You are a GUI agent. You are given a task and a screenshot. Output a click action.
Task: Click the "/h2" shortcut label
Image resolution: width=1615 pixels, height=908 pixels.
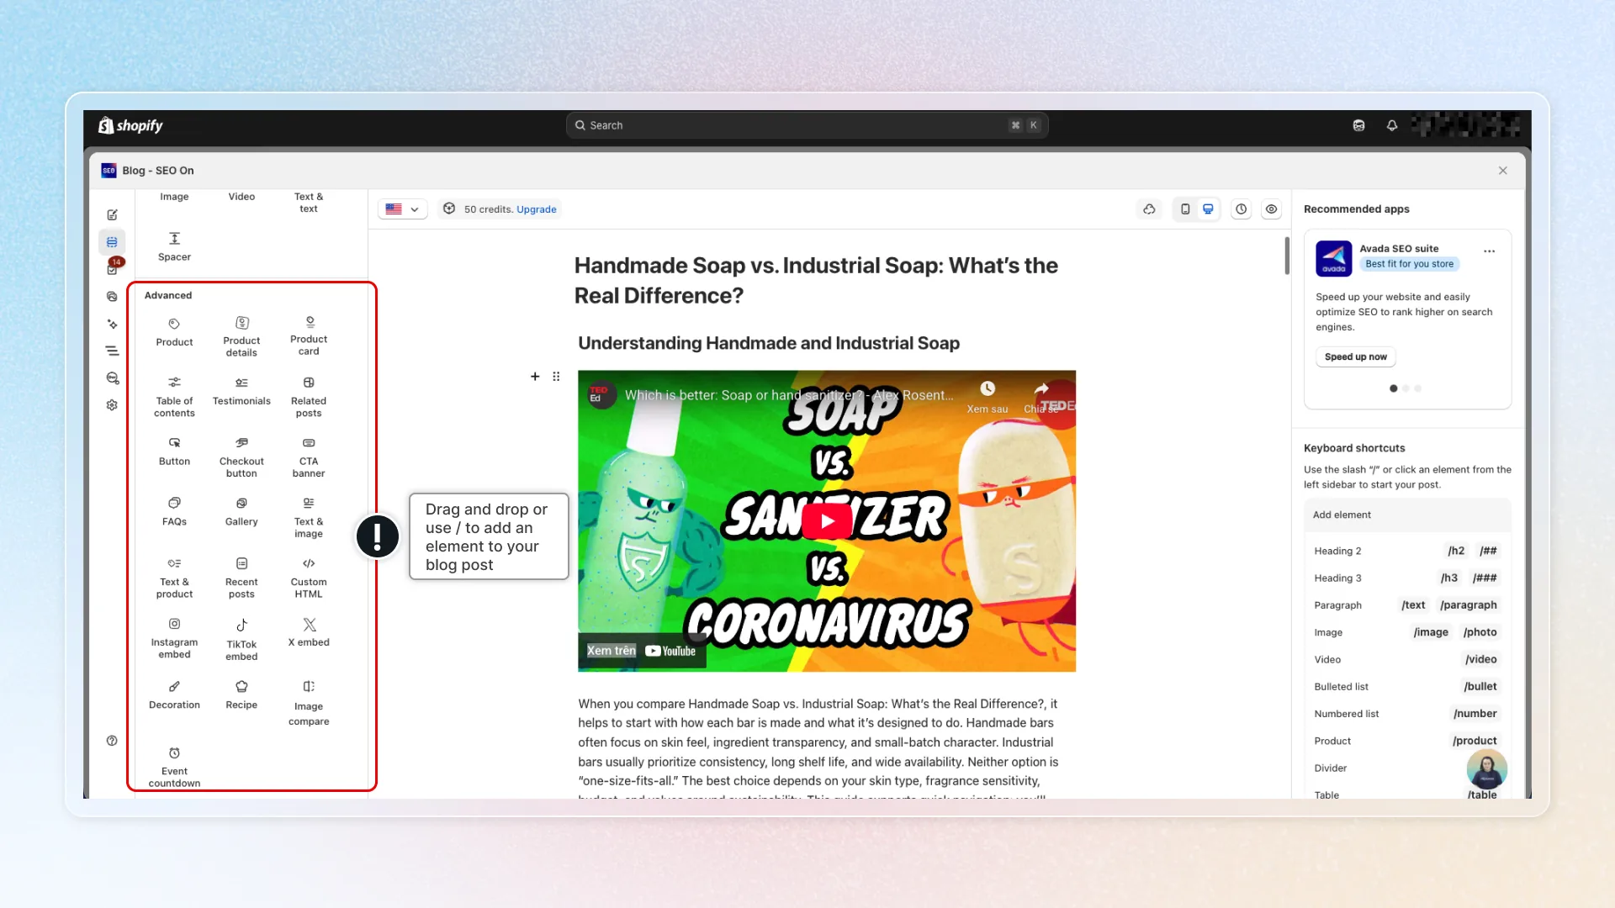point(1456,551)
